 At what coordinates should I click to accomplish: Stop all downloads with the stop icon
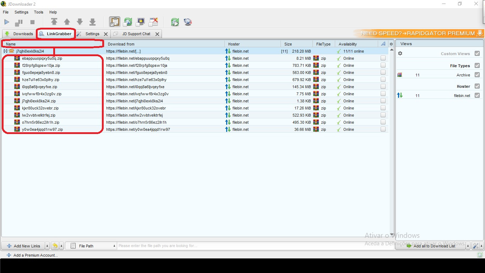(32, 22)
